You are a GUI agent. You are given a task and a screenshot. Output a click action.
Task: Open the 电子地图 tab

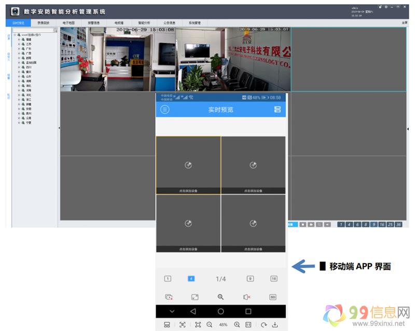[x=68, y=23]
